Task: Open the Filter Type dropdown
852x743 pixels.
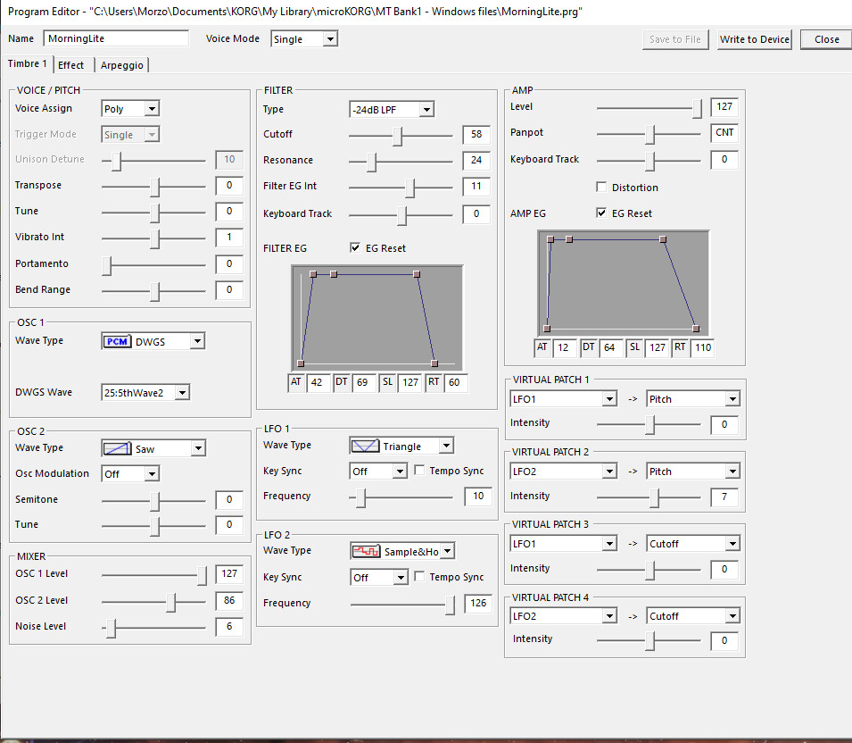Action: coord(427,110)
